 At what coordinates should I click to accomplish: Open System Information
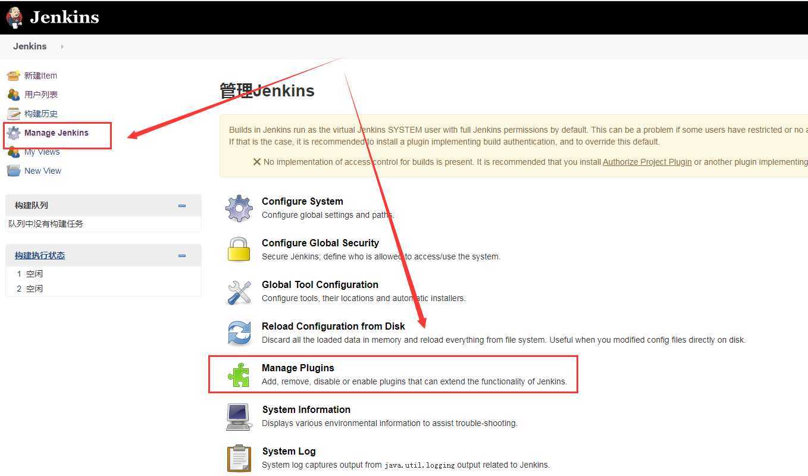pyautogui.click(x=306, y=409)
